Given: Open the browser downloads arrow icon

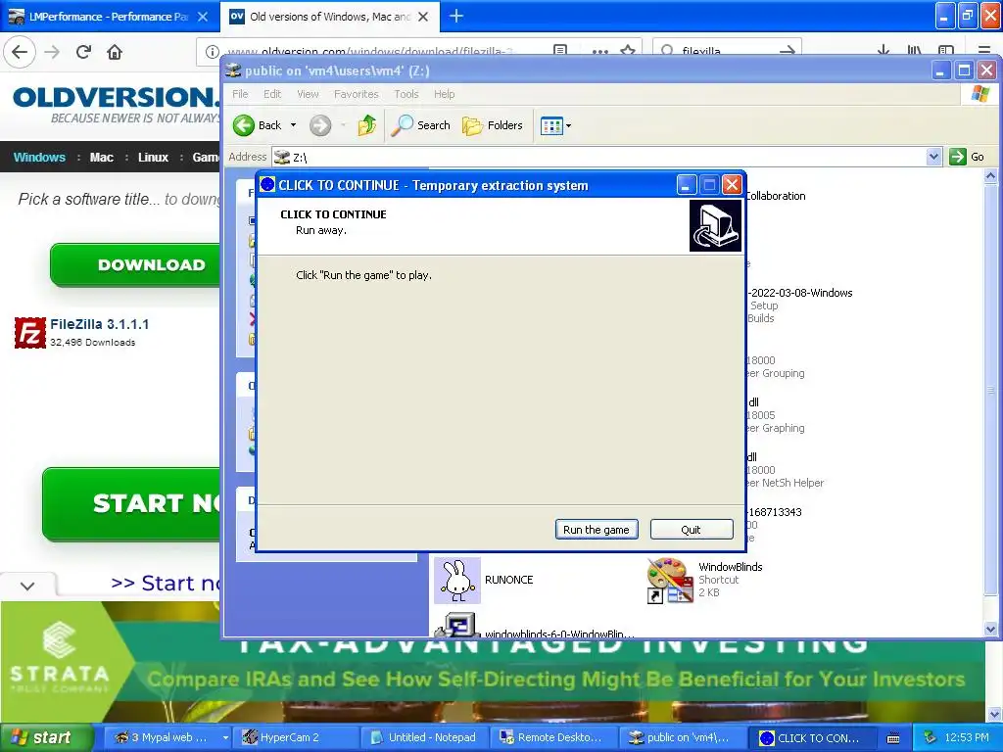Looking at the screenshot, I should 884,51.
